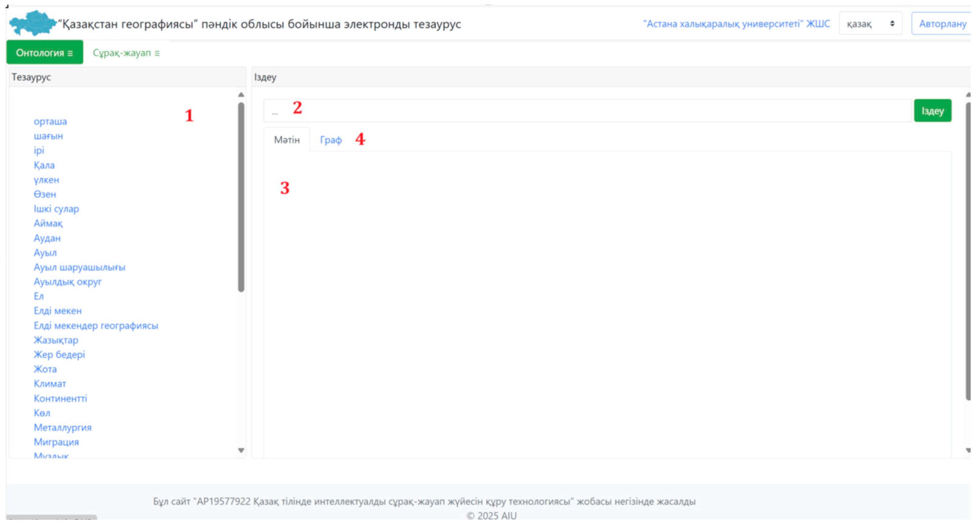Click the thesaurus list scroll-up arrow
The image size is (979, 528).
[x=241, y=94]
